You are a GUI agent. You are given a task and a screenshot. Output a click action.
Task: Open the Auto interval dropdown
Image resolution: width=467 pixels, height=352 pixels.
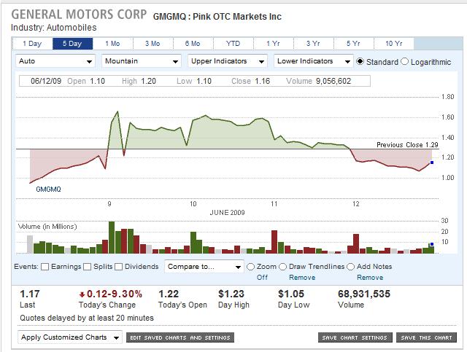click(x=55, y=61)
